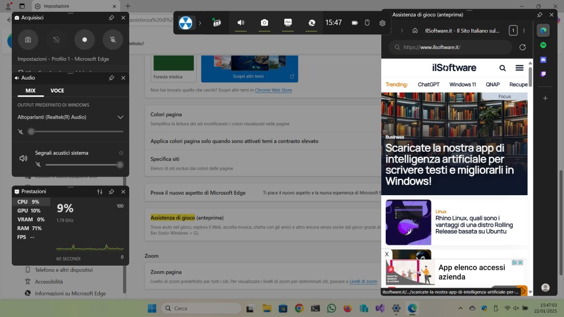564x317 pixels.
Task: Select the VRAM metric in Prestazioni
Action: pyautogui.click(x=31, y=219)
